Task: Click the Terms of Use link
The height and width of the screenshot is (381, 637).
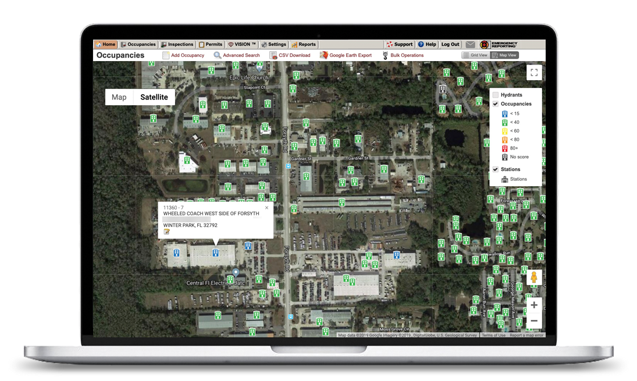Action: coord(493,335)
